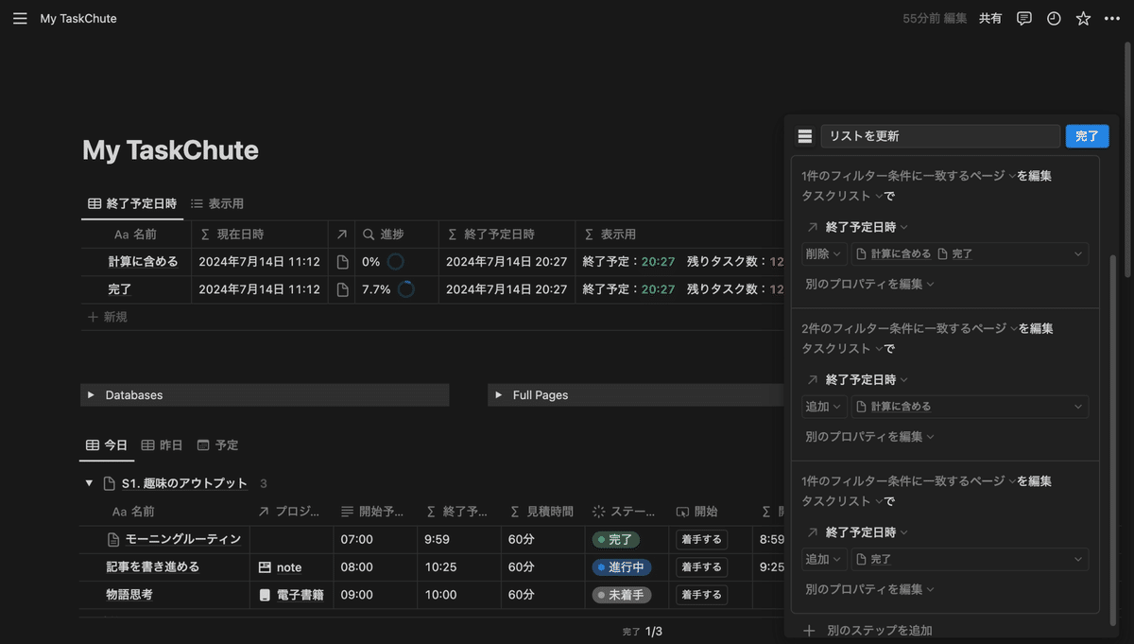The width and height of the screenshot is (1134, 644).
Task: Select the 今日 view tab
Action: pyautogui.click(x=106, y=444)
